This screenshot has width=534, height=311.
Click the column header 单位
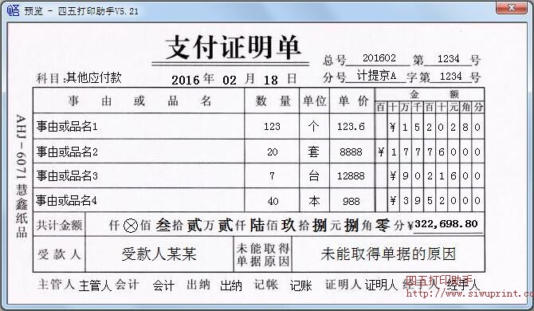click(x=315, y=100)
